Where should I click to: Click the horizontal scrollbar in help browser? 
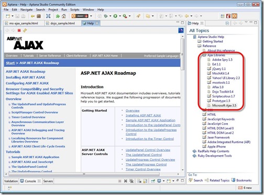click(x=84, y=174)
